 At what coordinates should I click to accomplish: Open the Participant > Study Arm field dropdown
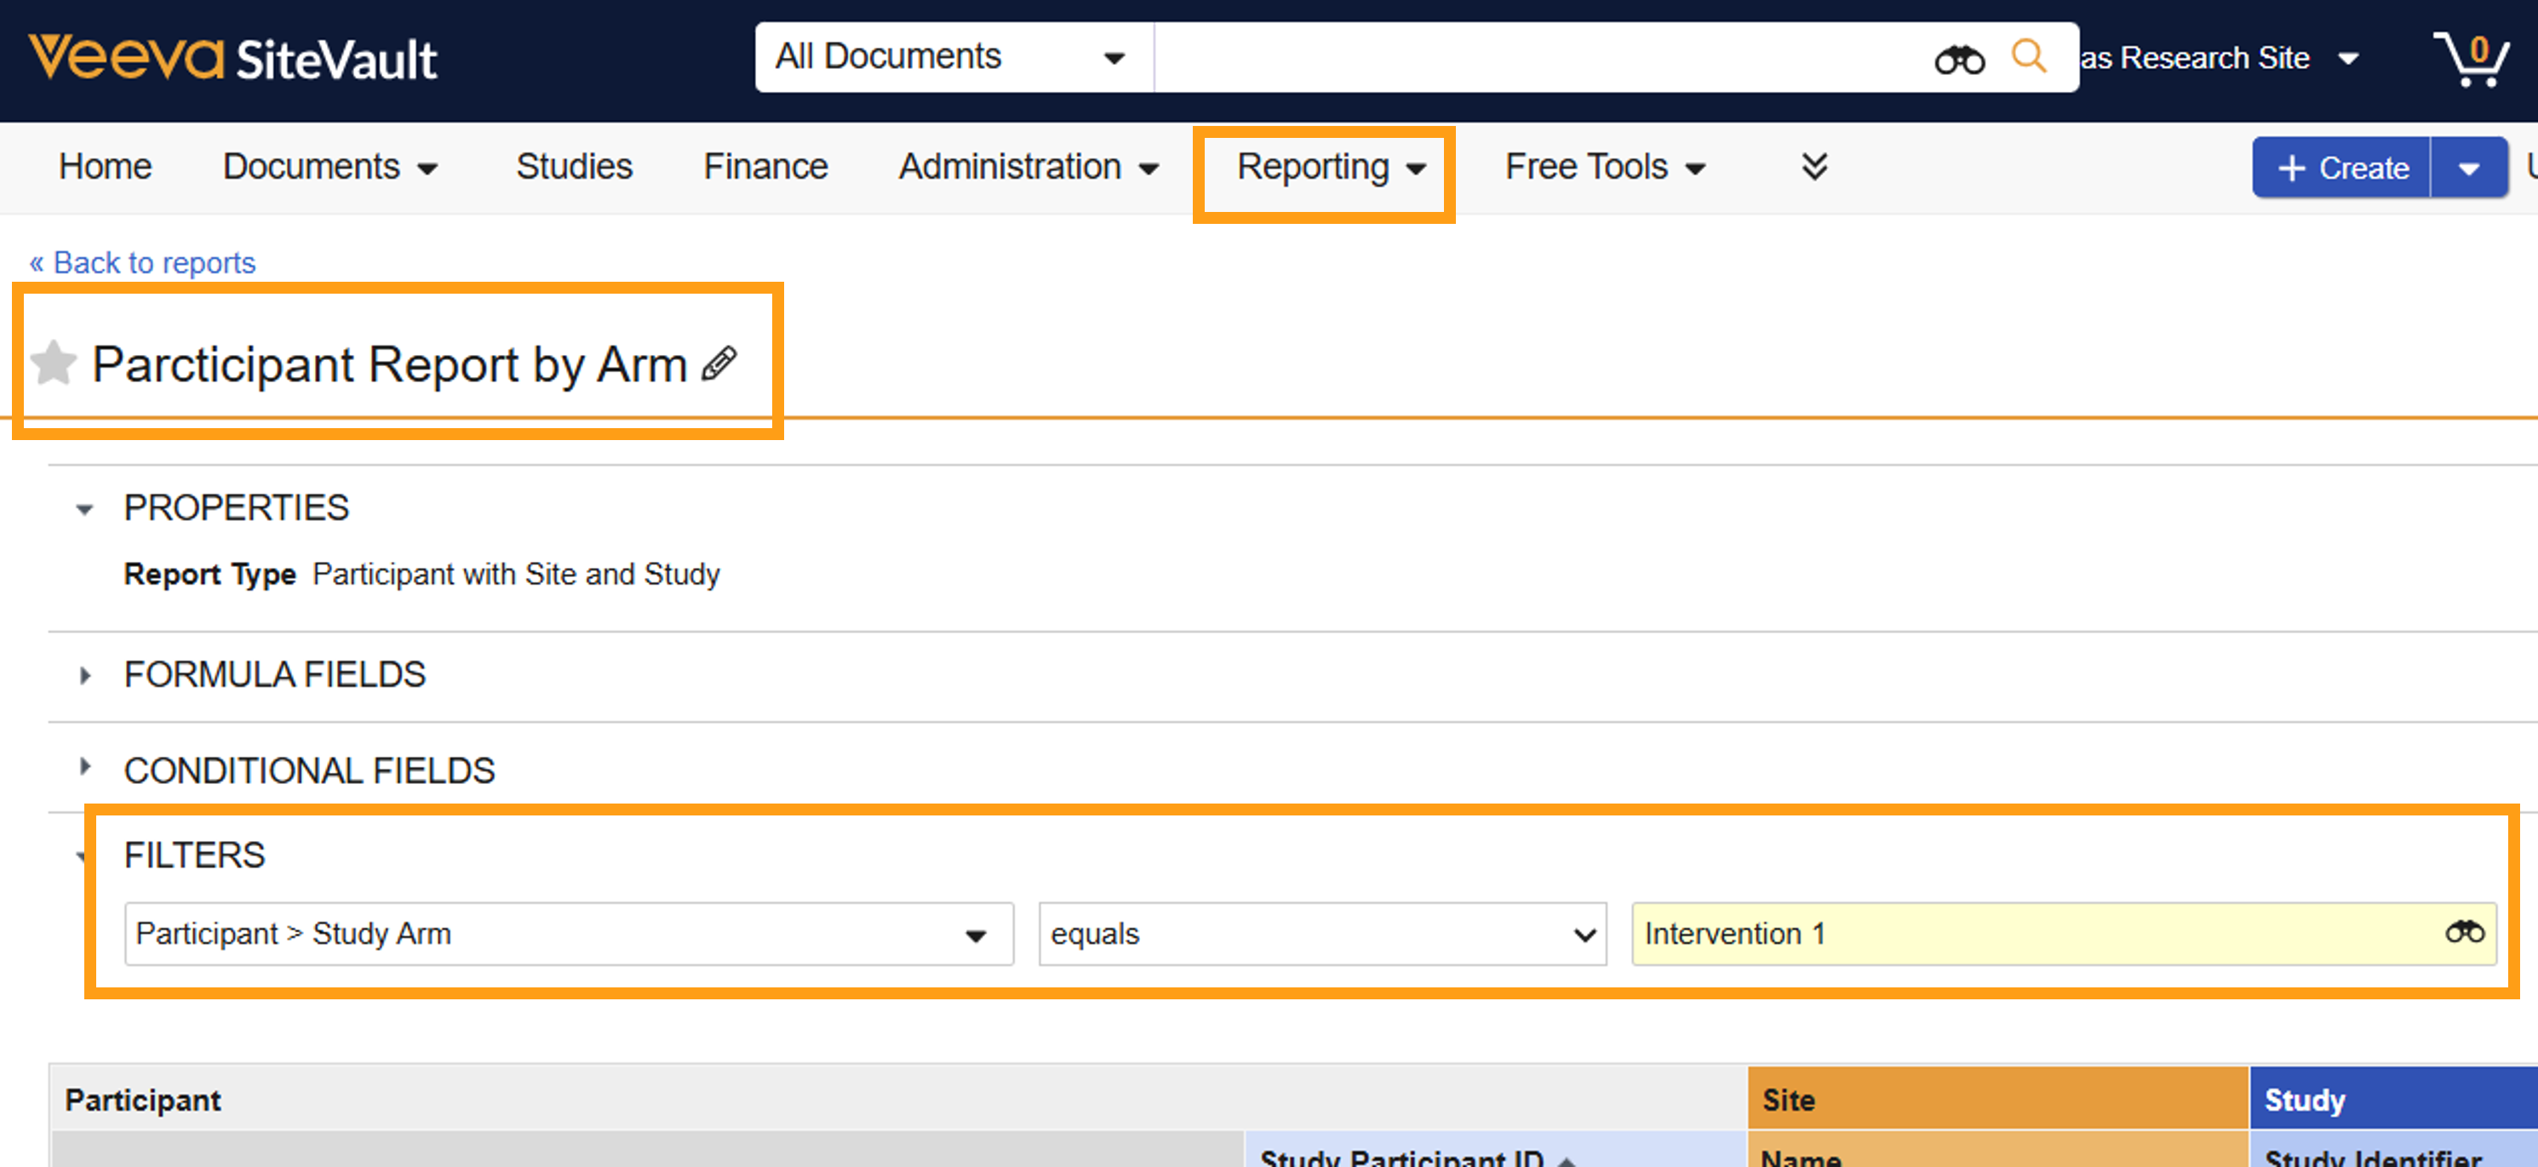coord(569,934)
